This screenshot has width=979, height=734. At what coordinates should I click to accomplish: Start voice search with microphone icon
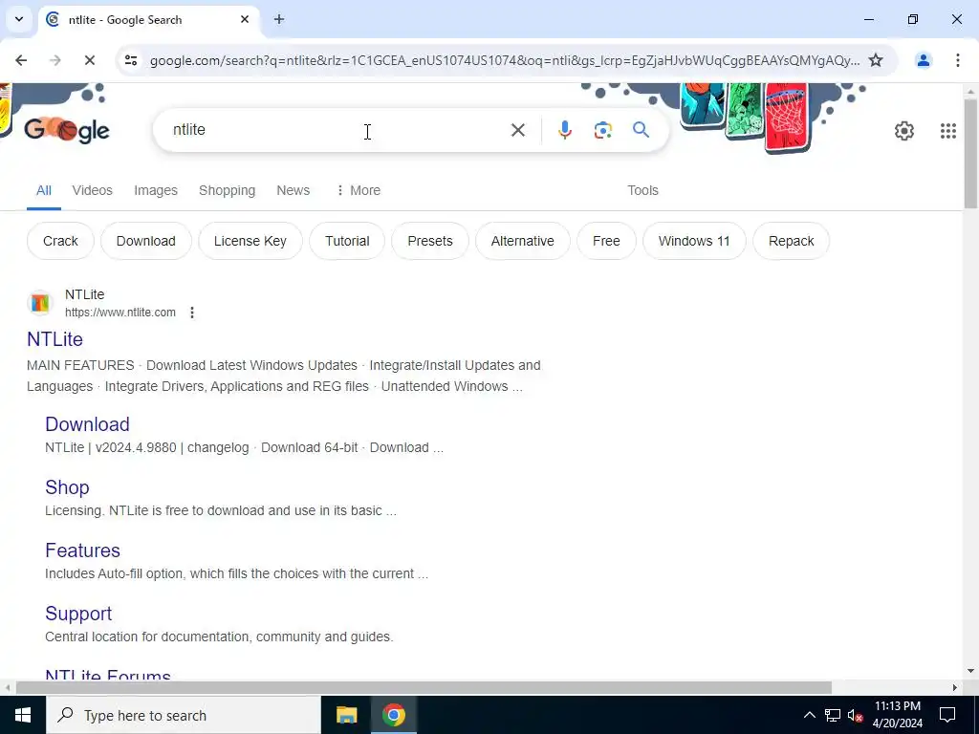click(564, 130)
